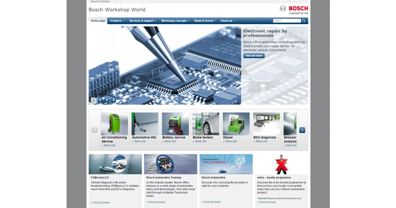Click More info under Battery service
The image size is (396, 208).
[169, 141]
